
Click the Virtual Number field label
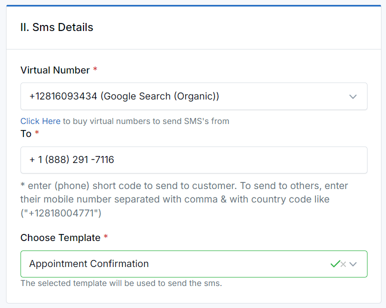tap(55, 70)
